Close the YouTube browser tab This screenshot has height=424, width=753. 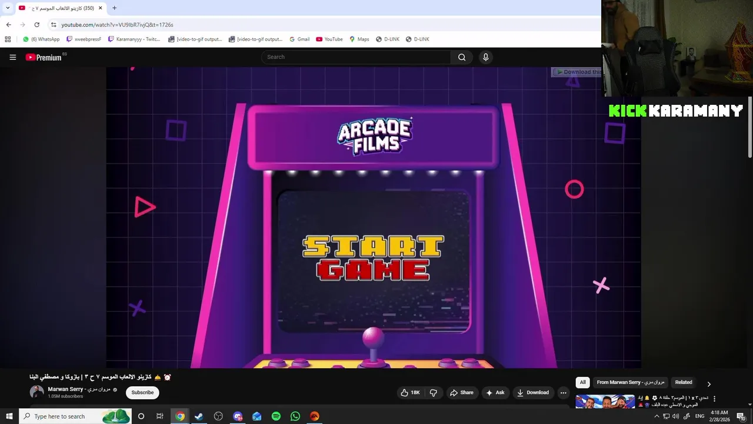[101, 8]
